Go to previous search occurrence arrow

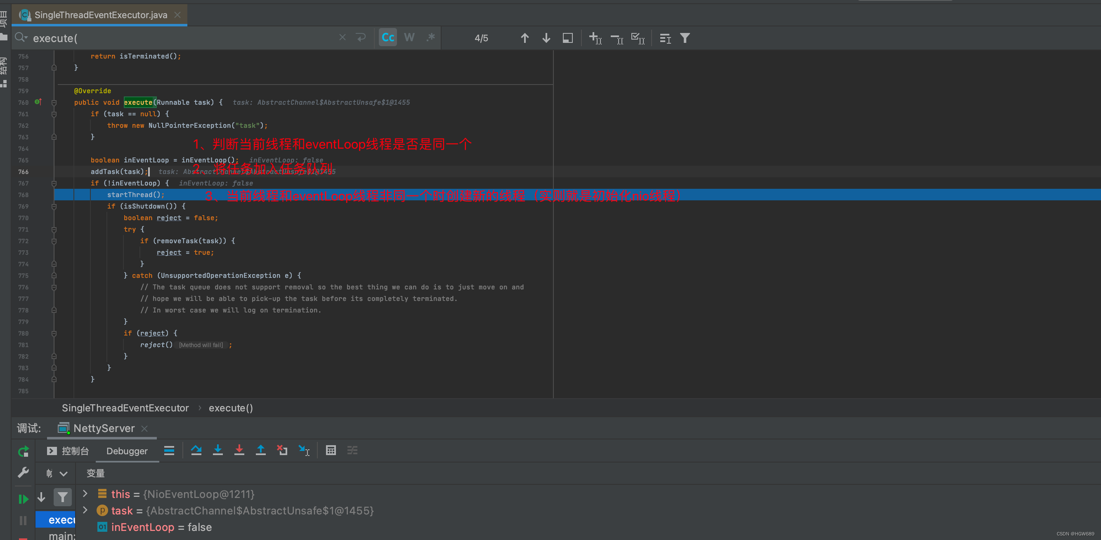525,38
